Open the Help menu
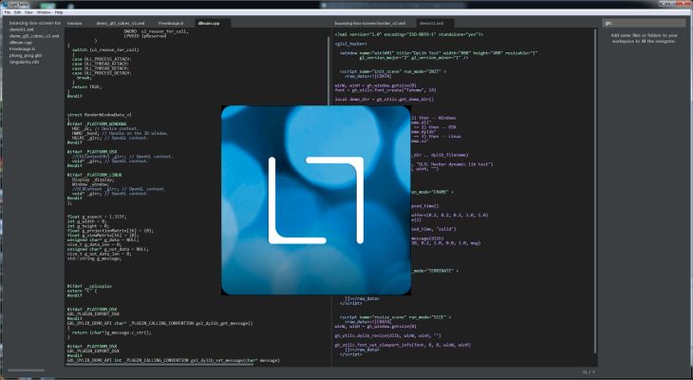693x380 pixels. (x=59, y=12)
